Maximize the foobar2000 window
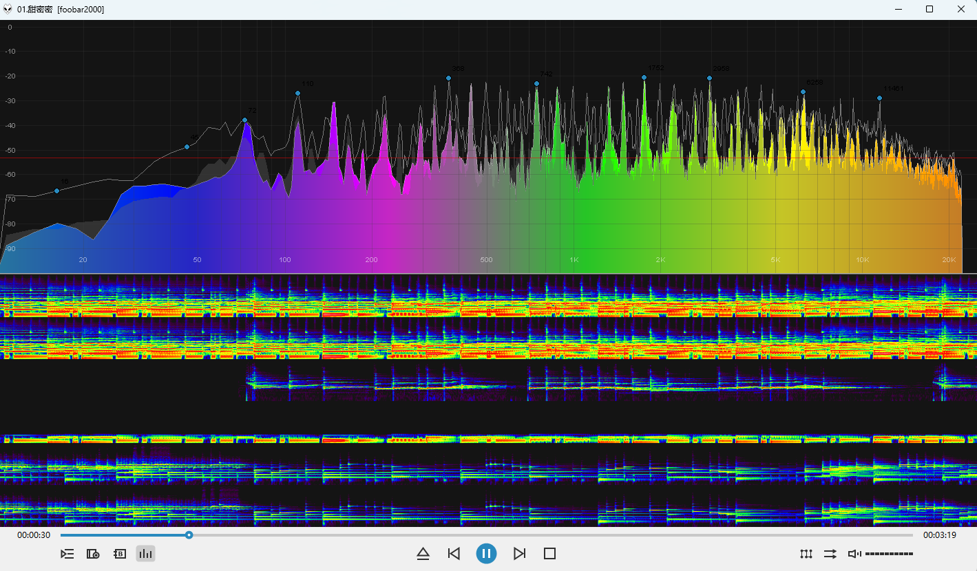This screenshot has width=977, height=571. click(x=929, y=9)
